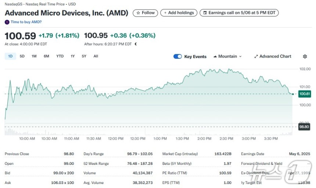Viewport: 316px width, 188px height.
Task: Click the Bid value 99.00 x 200
Action: 64,173
